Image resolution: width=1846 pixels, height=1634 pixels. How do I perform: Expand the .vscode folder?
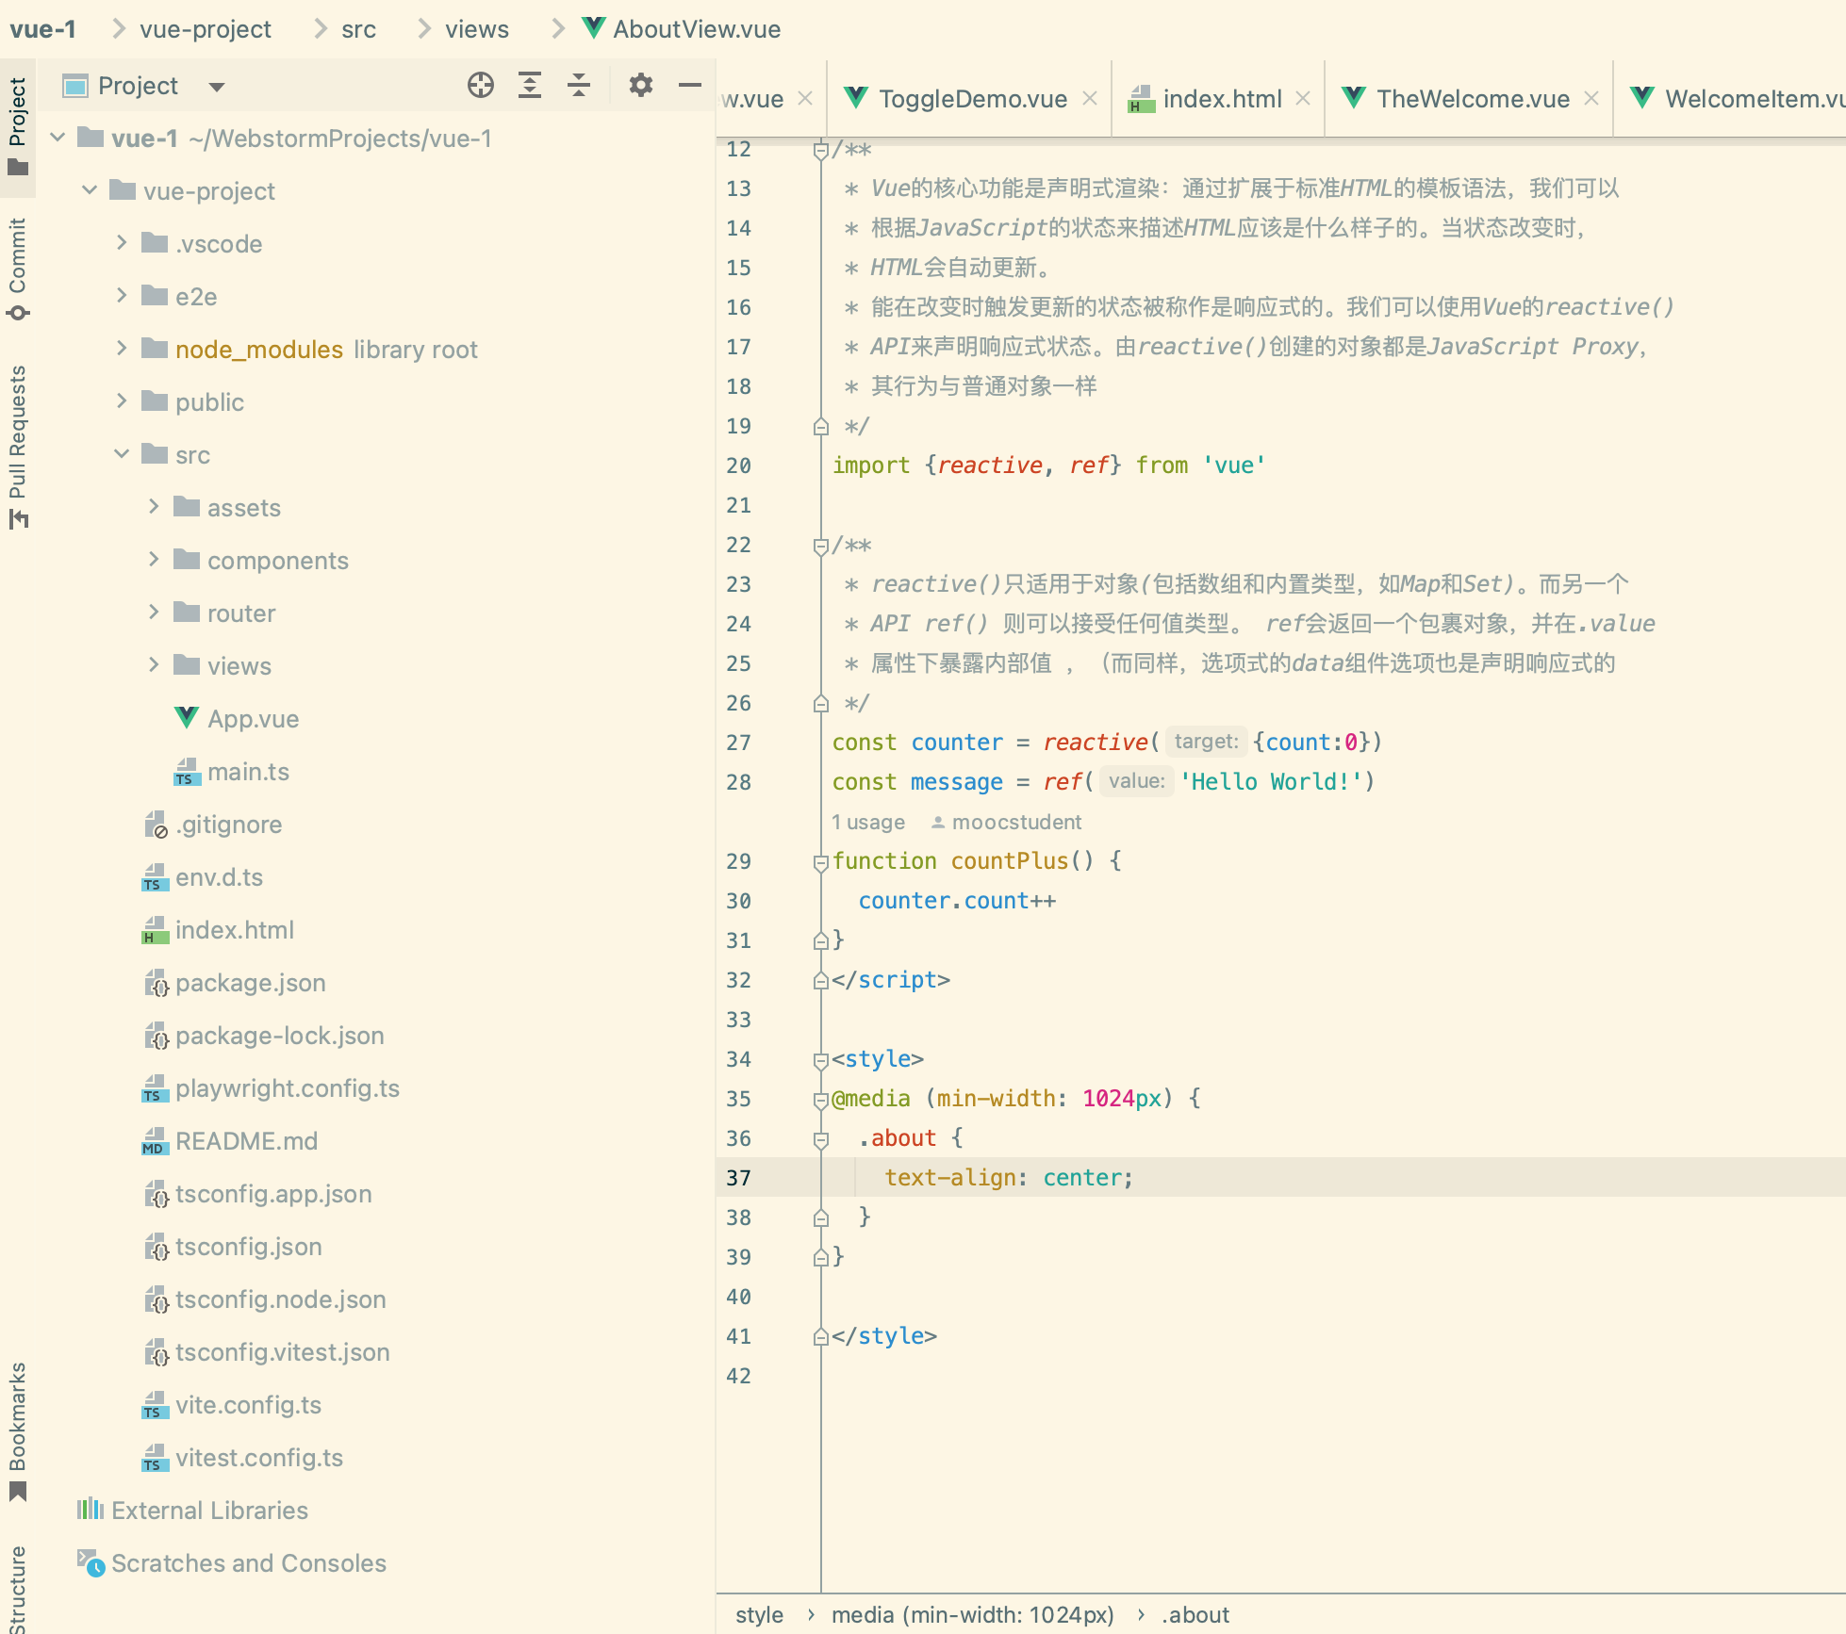point(122,243)
